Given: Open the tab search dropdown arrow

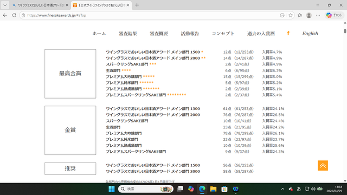Looking at the screenshot, I should pyautogui.click(x=5, y=5).
